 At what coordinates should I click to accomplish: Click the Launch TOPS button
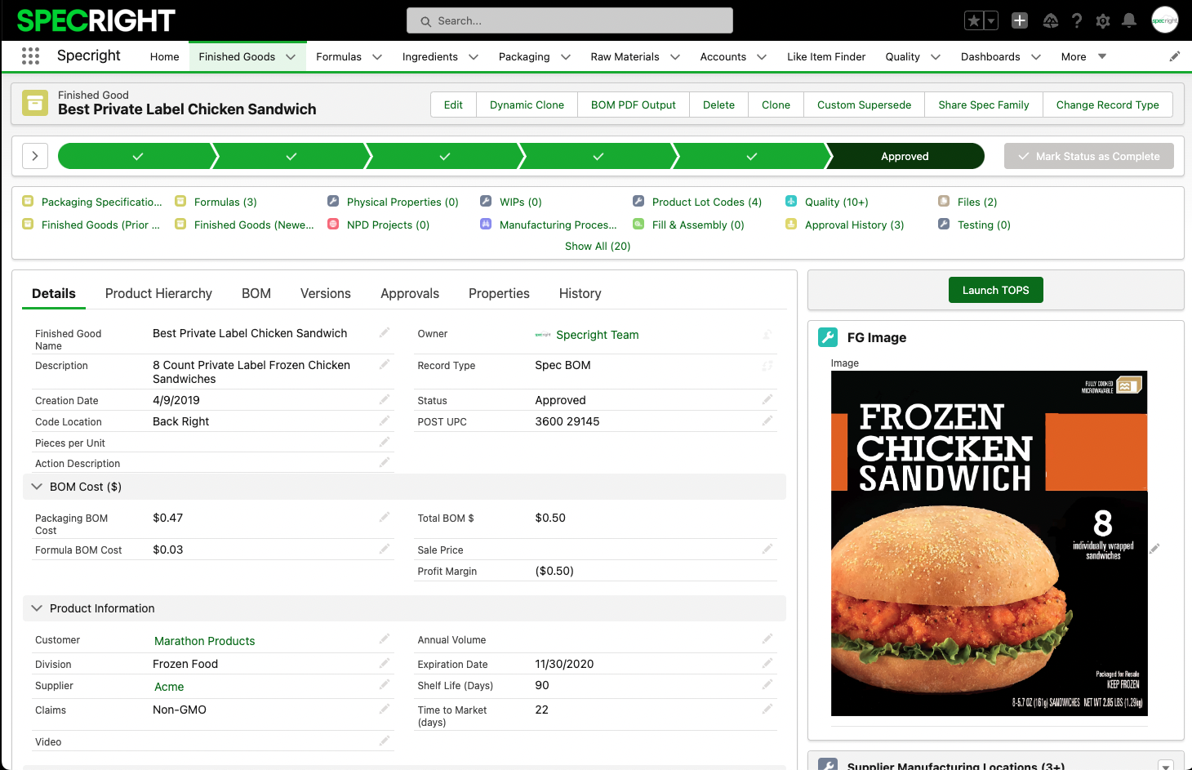point(995,290)
